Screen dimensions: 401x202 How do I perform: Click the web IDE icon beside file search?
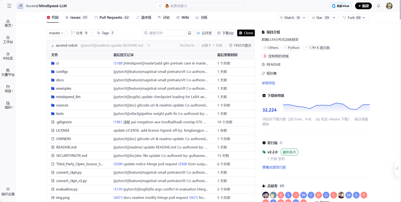[x=190, y=33]
